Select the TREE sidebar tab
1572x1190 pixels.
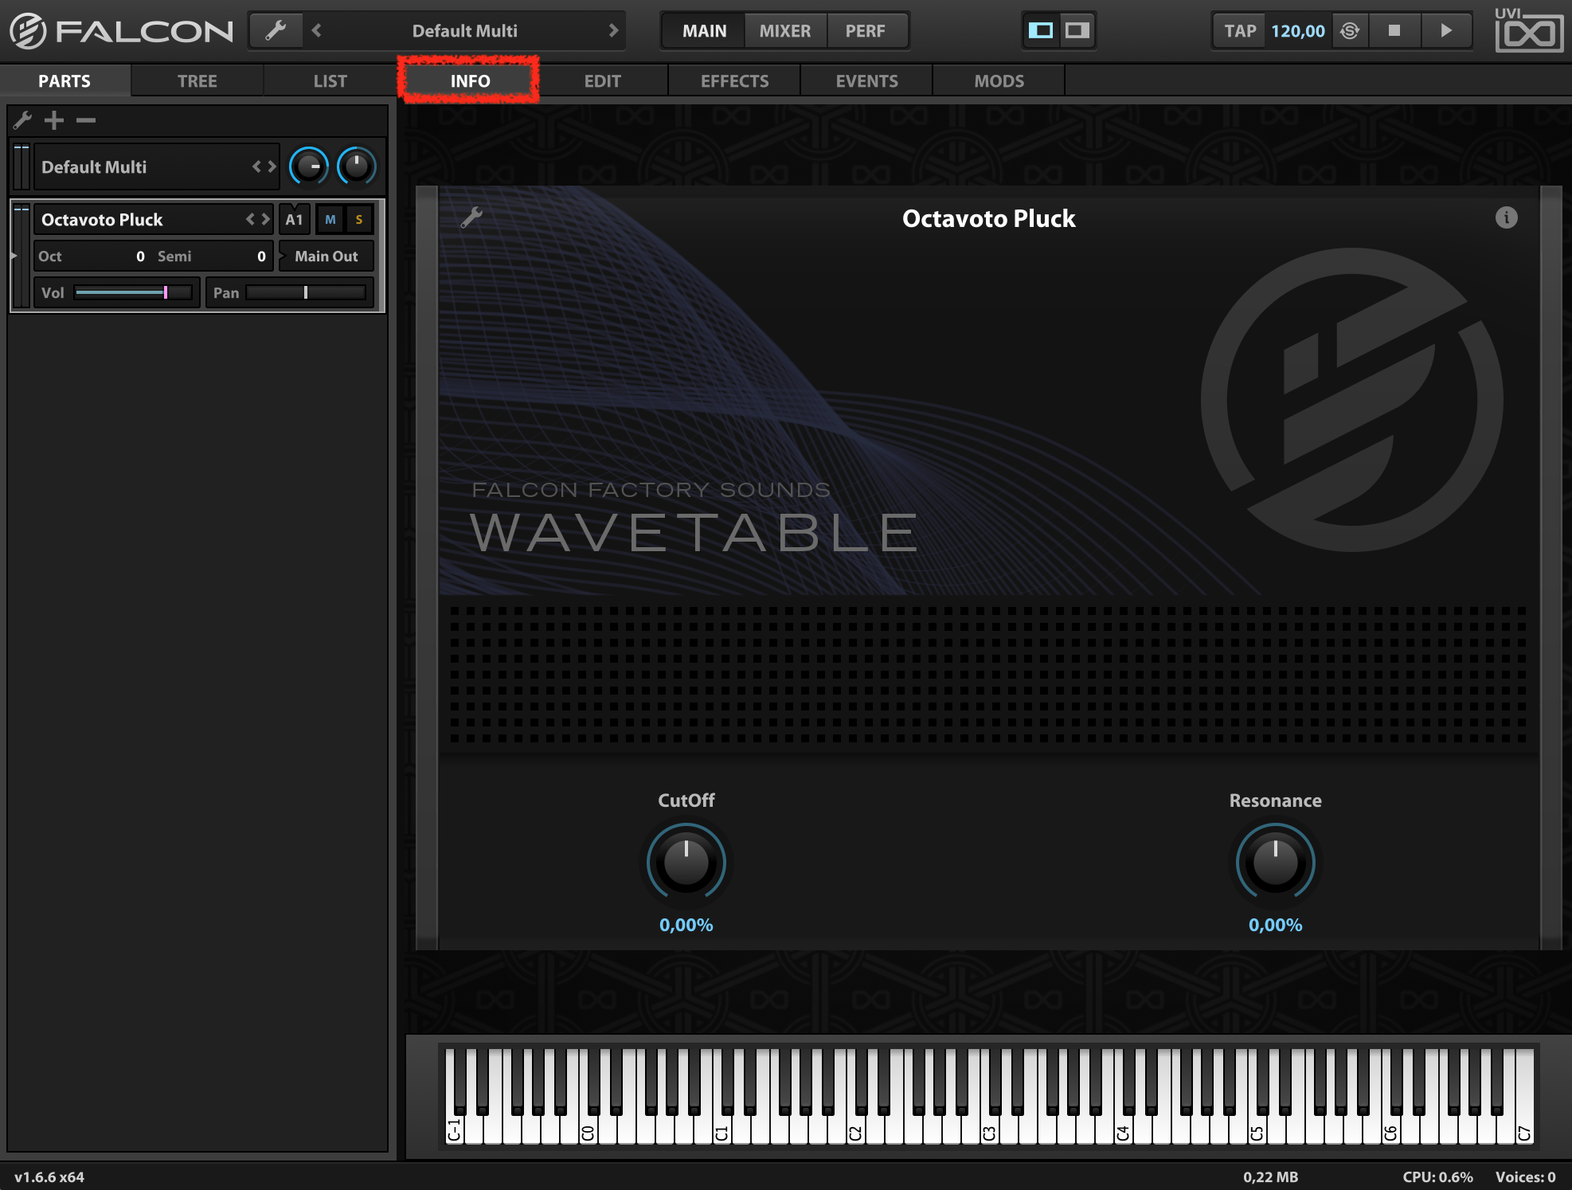[x=197, y=81]
